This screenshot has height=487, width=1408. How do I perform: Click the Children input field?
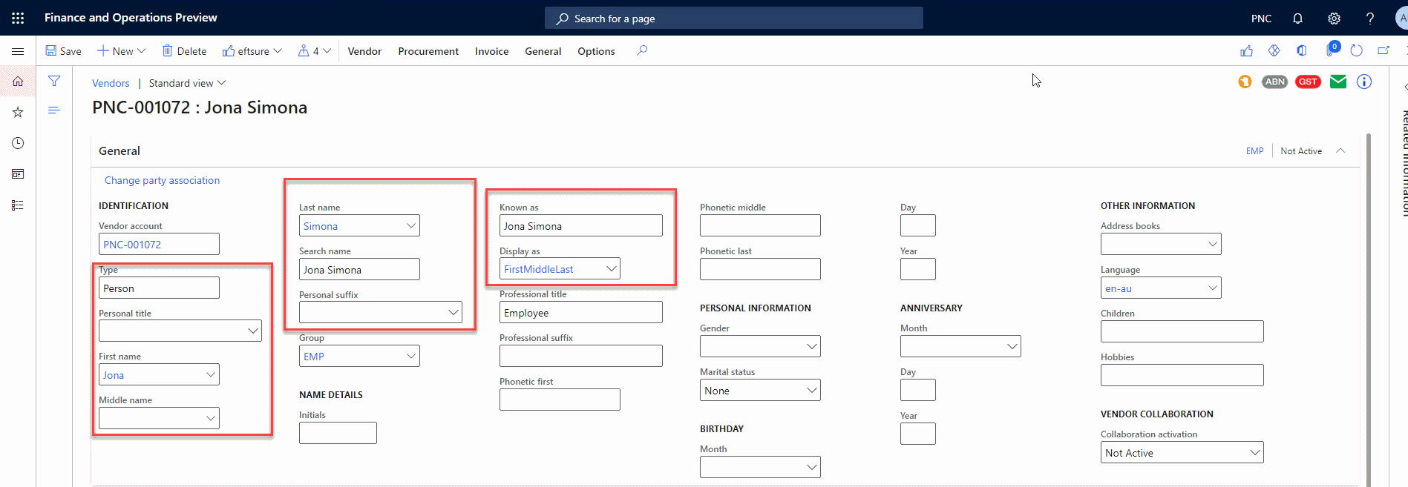1182,331
